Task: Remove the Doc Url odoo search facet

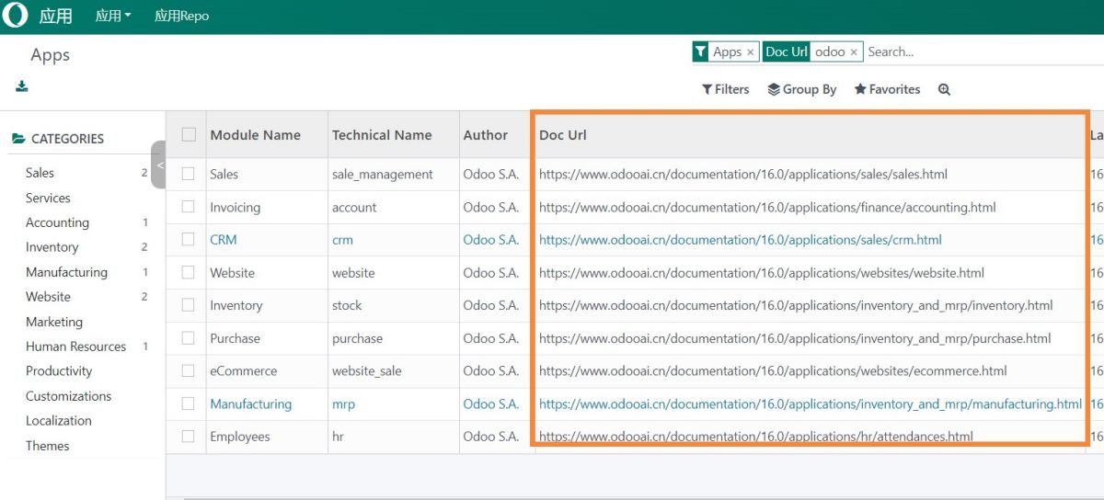Action: [854, 52]
